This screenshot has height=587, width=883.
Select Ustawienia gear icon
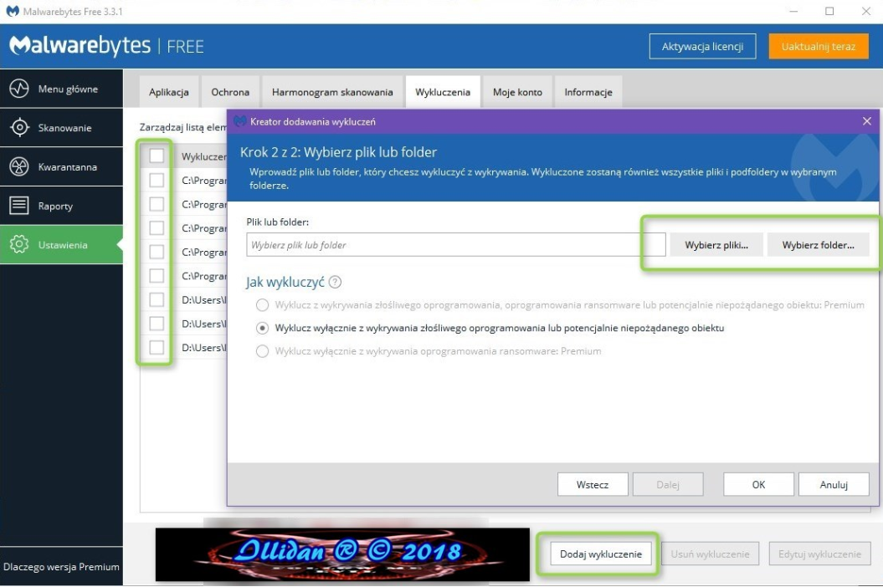[19, 244]
